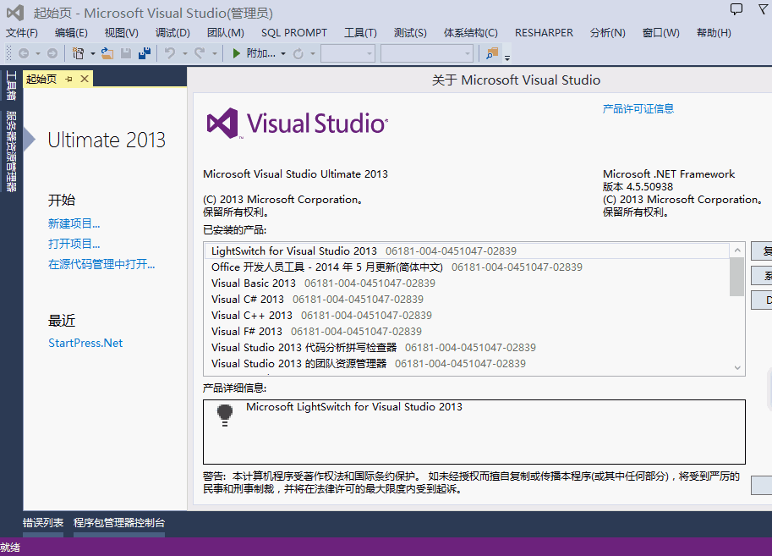The image size is (772, 556).
Task: Click the Save All toolbar icon
Action: 145,53
